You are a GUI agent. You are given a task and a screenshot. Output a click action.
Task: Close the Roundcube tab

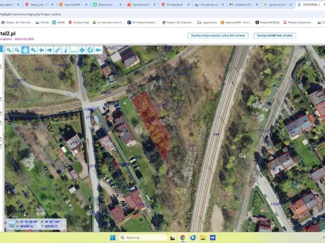[222, 5]
